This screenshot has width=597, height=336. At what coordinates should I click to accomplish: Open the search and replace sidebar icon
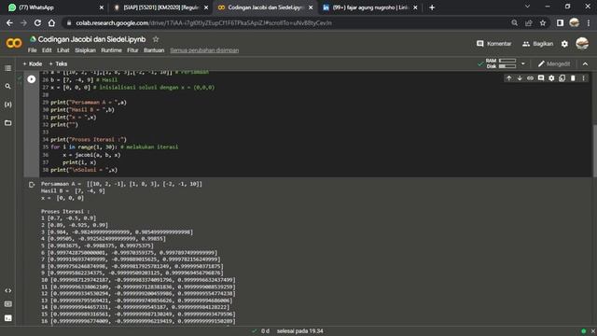[8, 87]
